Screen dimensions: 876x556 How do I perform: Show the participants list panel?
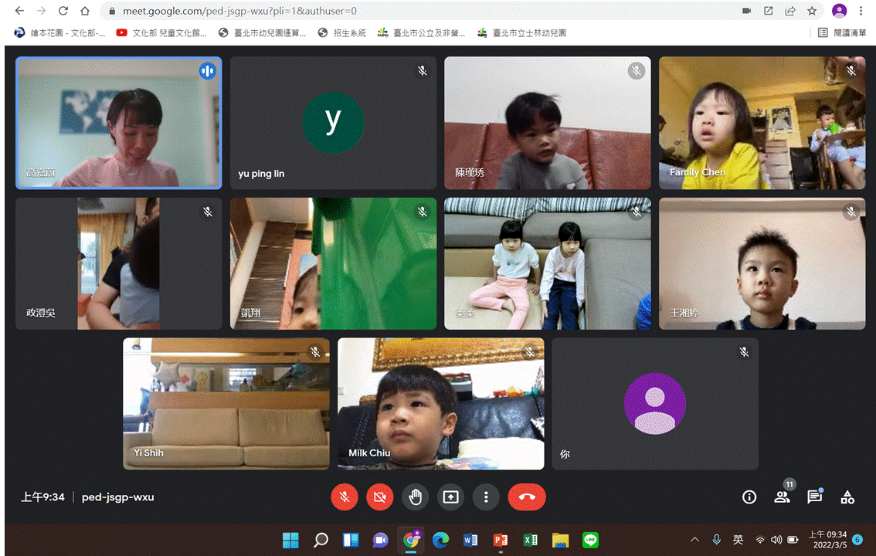(783, 497)
